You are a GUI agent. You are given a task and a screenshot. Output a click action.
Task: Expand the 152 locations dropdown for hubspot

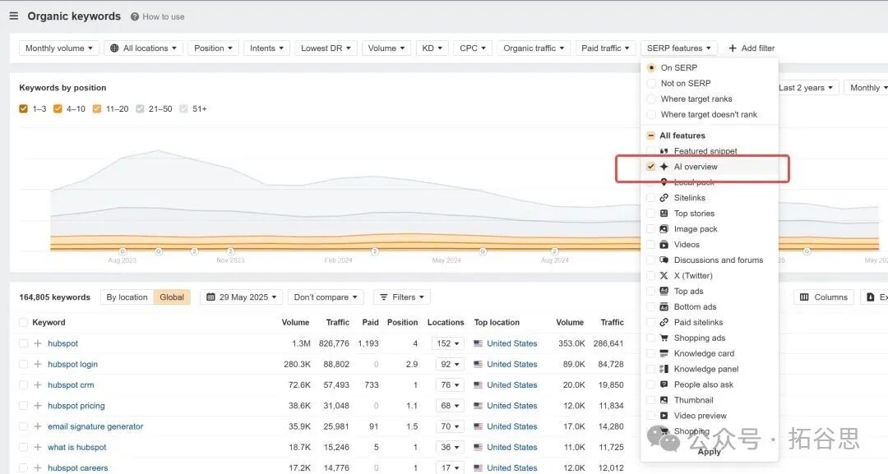(447, 343)
